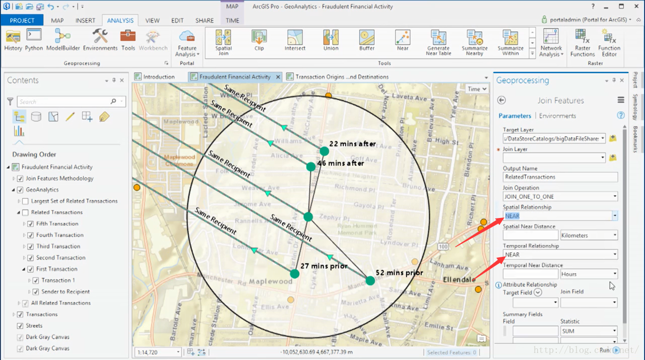The height and width of the screenshot is (360, 645).
Task: Click List By Data Source icon
Action: 36,117
